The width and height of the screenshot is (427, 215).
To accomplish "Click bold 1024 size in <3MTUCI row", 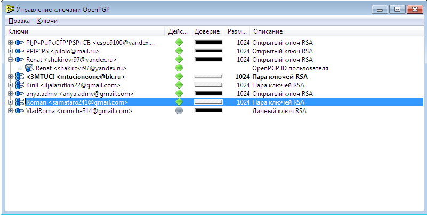I will pos(243,77).
